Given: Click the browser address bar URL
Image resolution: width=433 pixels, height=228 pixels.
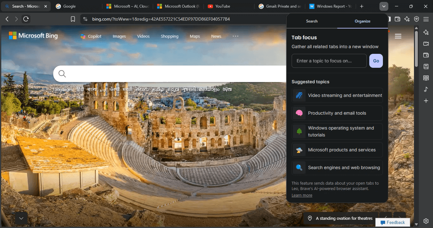Looking at the screenshot, I should 161,19.
